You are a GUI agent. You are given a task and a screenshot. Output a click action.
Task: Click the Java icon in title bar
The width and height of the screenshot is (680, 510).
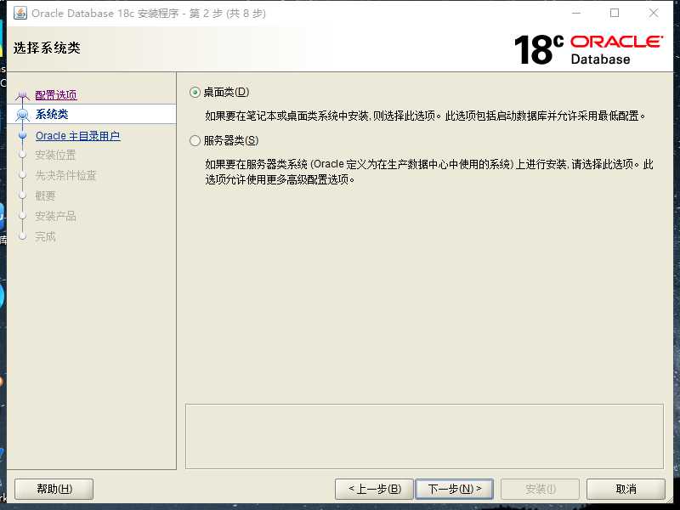tap(20, 13)
